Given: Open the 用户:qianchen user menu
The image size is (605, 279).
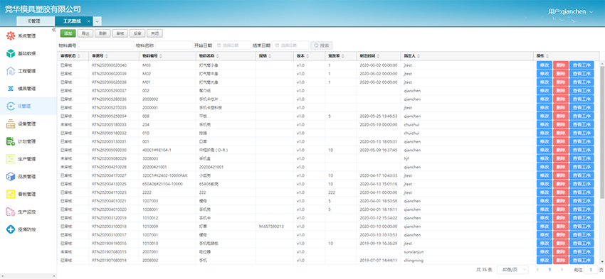Looking at the screenshot, I should pyautogui.click(x=570, y=11).
